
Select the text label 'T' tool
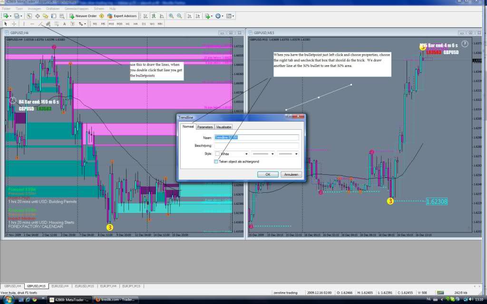pyautogui.click(x=72, y=24)
